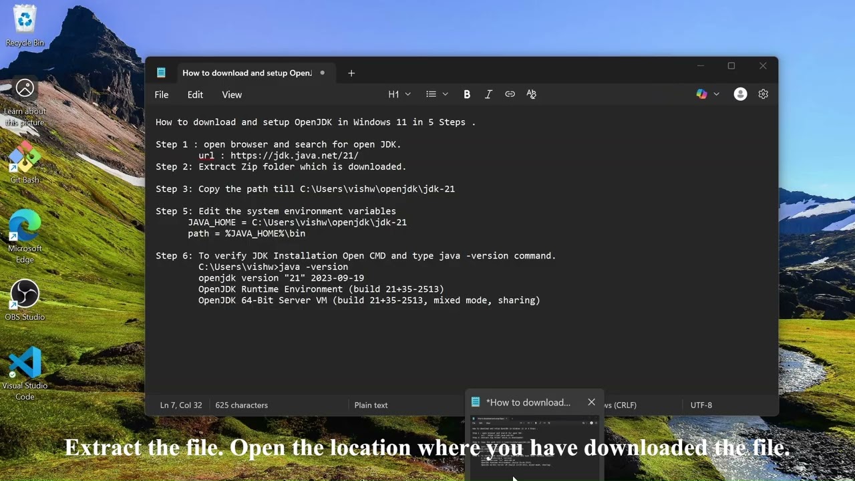Open Notepad settings gear

coord(763,94)
